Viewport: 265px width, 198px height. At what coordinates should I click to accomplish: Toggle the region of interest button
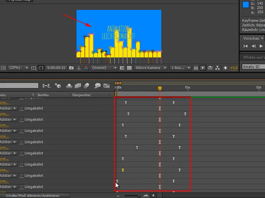[x=122, y=68]
